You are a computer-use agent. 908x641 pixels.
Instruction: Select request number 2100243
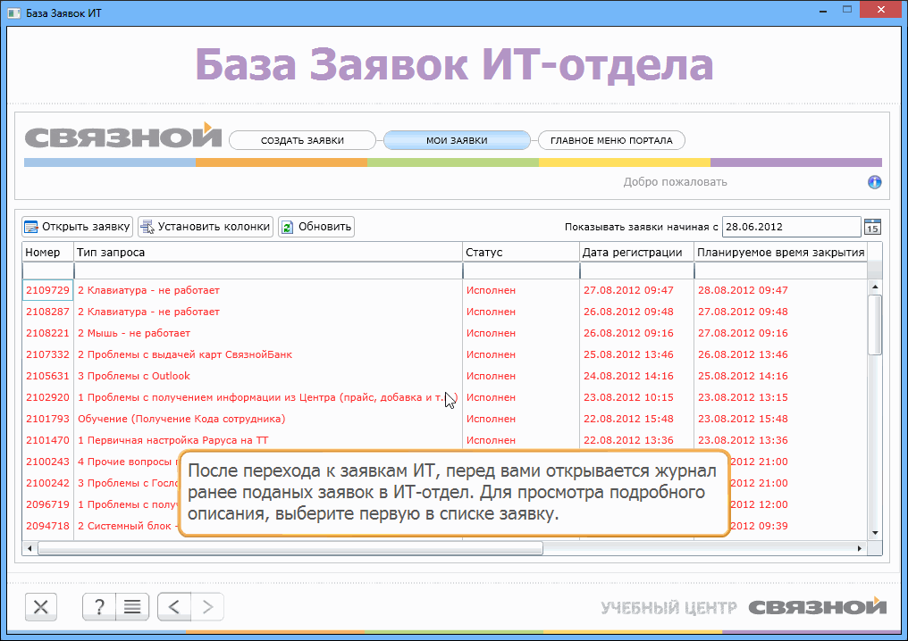click(47, 462)
